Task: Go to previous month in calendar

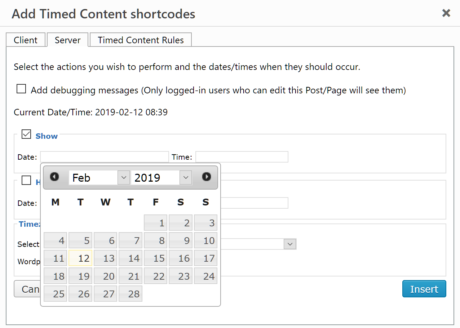Action: point(54,177)
